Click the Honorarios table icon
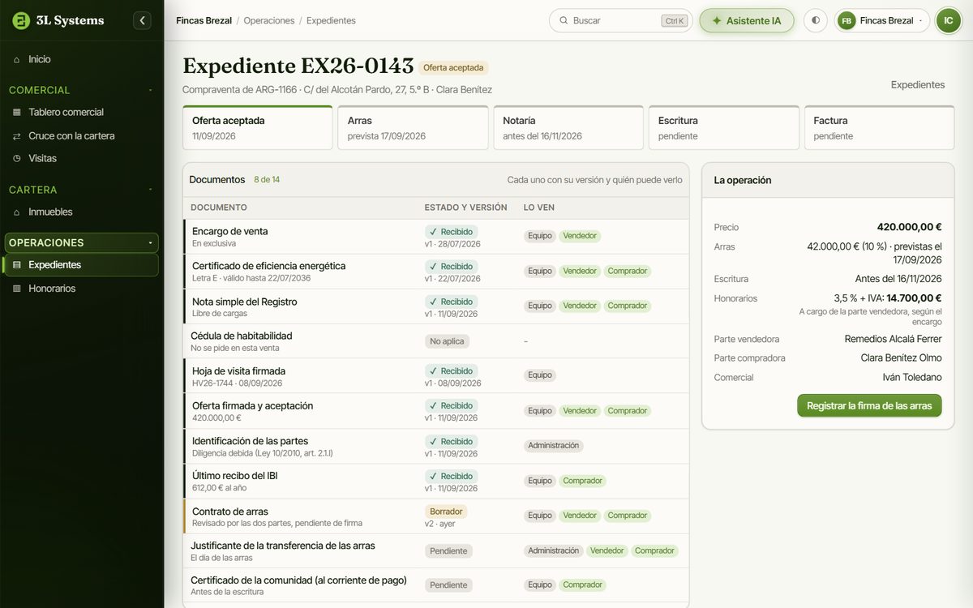The image size is (973, 608). click(17, 288)
